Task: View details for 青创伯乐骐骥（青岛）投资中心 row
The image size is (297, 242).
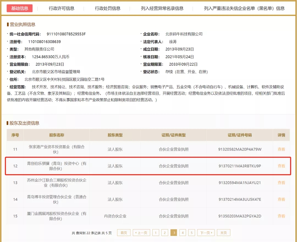Action: (281, 166)
